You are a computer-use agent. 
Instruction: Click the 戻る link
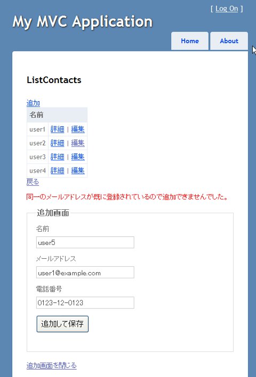tap(33, 182)
